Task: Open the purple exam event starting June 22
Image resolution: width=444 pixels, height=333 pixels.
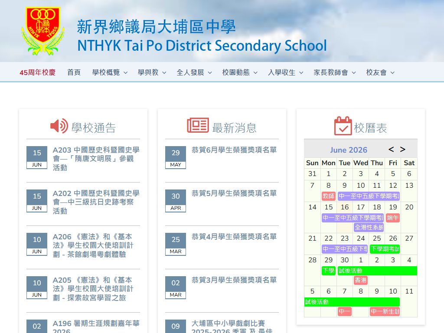Action: tap(345, 249)
